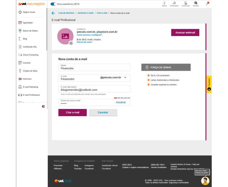Open the Chamados icon

coord(174,4)
